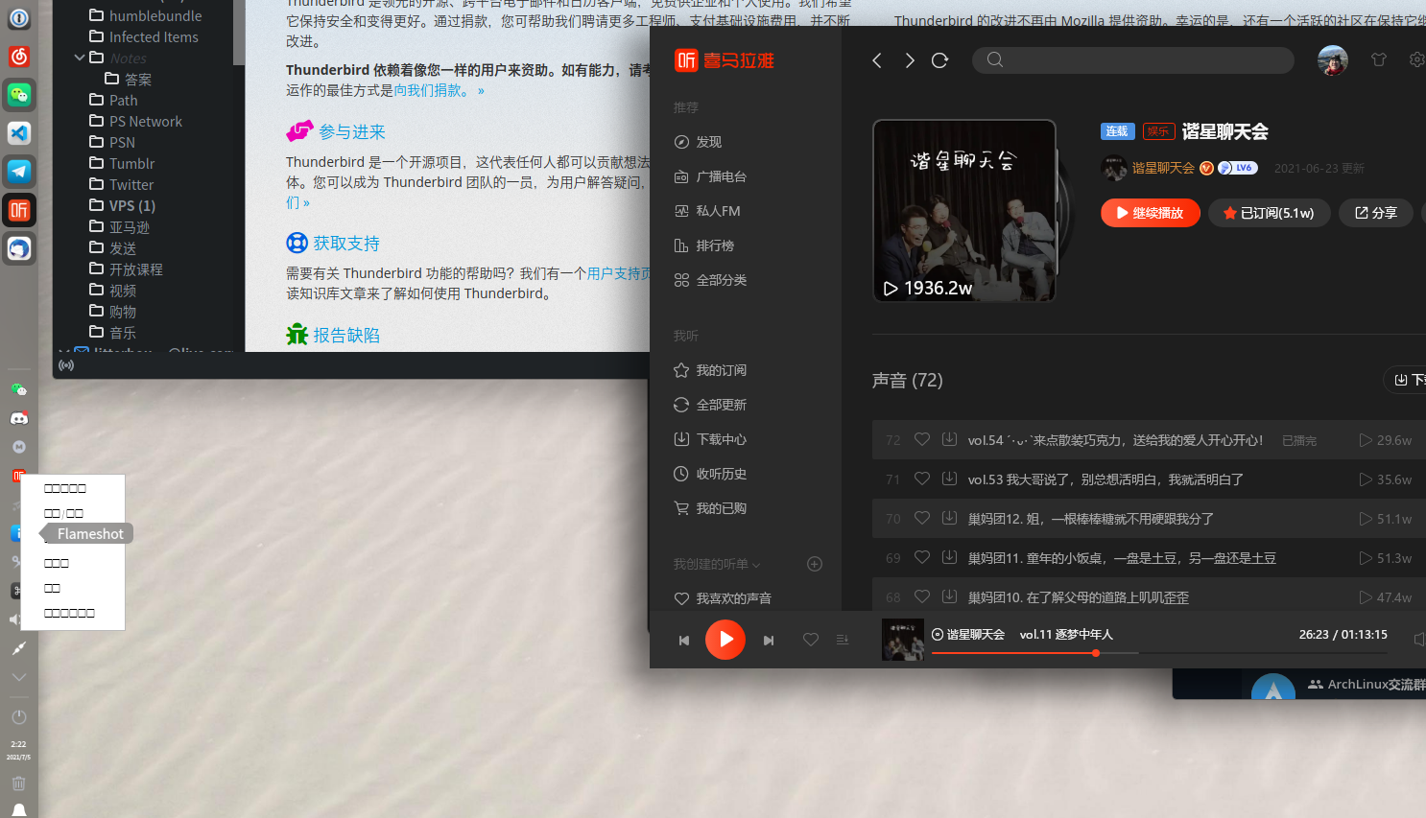Click the Discord tray icon

coord(19,418)
